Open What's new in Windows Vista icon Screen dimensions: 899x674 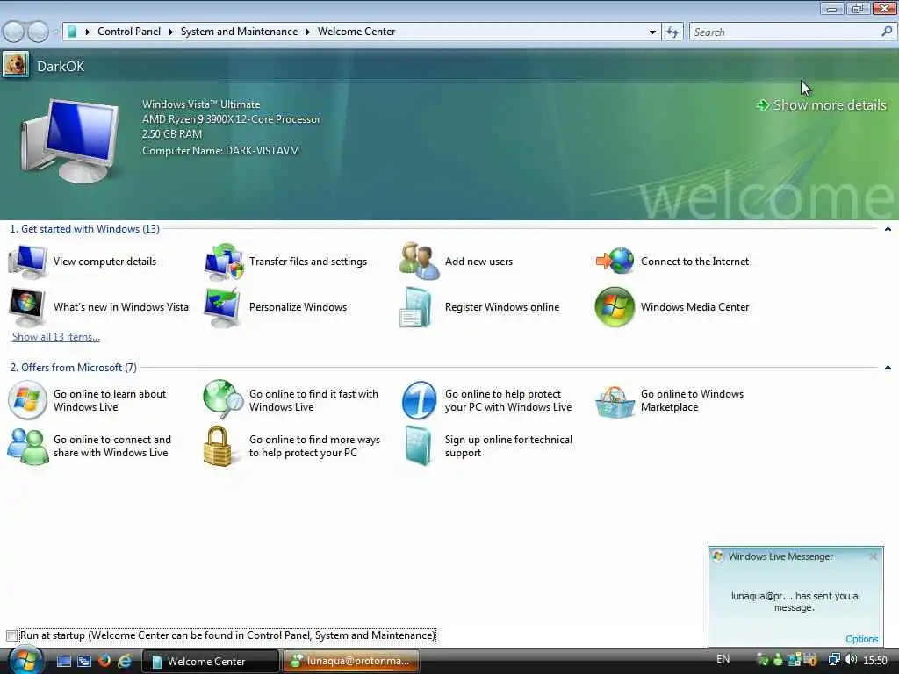point(26,307)
